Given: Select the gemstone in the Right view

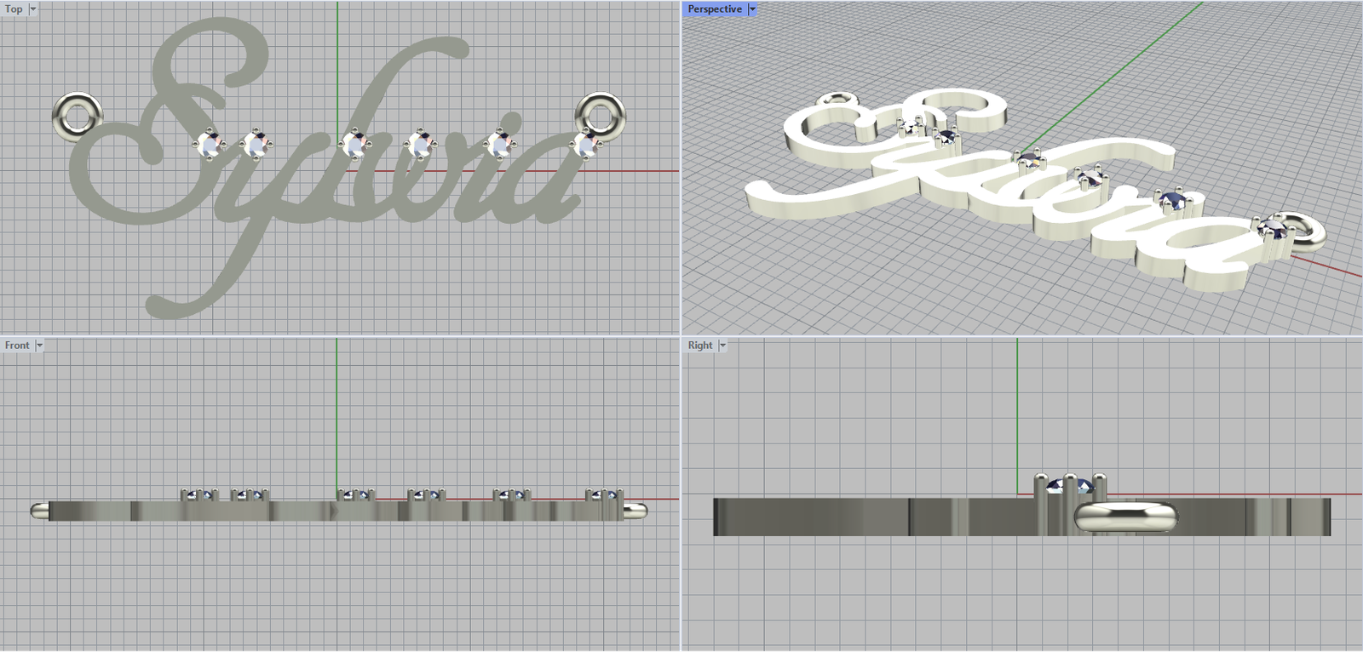Looking at the screenshot, I should [x=1070, y=486].
